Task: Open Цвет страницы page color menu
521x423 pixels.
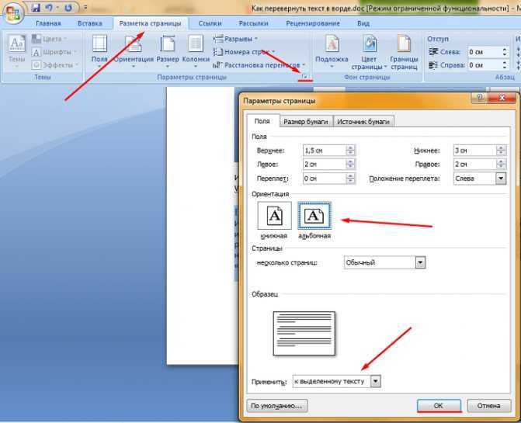Action: [369, 53]
